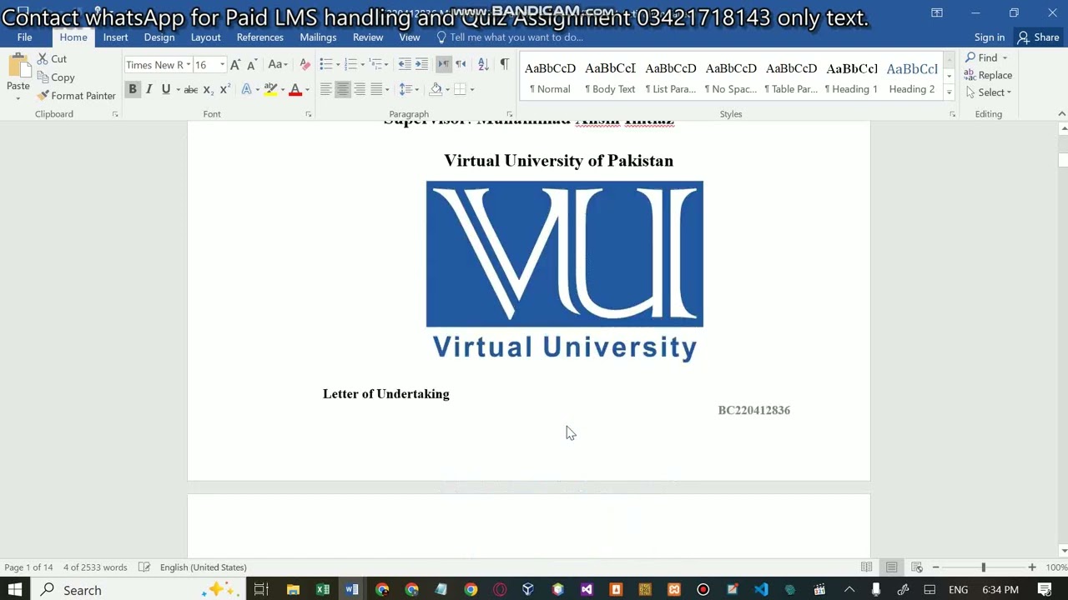The image size is (1068, 600).
Task: Open borders dropdown arrow
Action: tap(471, 89)
